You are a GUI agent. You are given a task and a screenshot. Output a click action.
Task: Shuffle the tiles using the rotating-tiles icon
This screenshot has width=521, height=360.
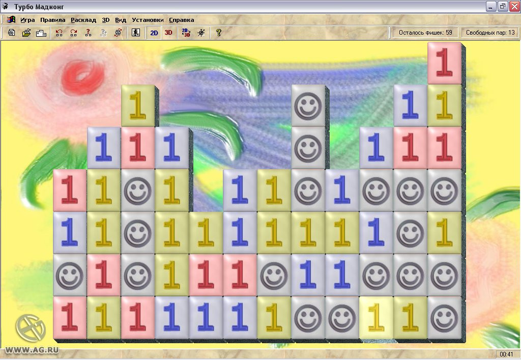118,33
